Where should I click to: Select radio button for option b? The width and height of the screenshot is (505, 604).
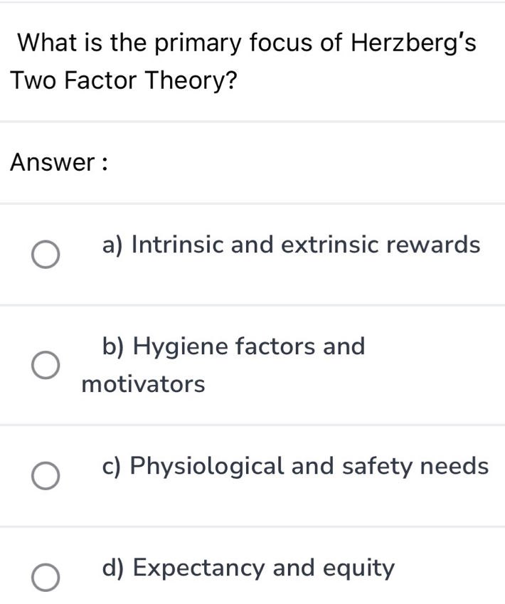pos(44,364)
